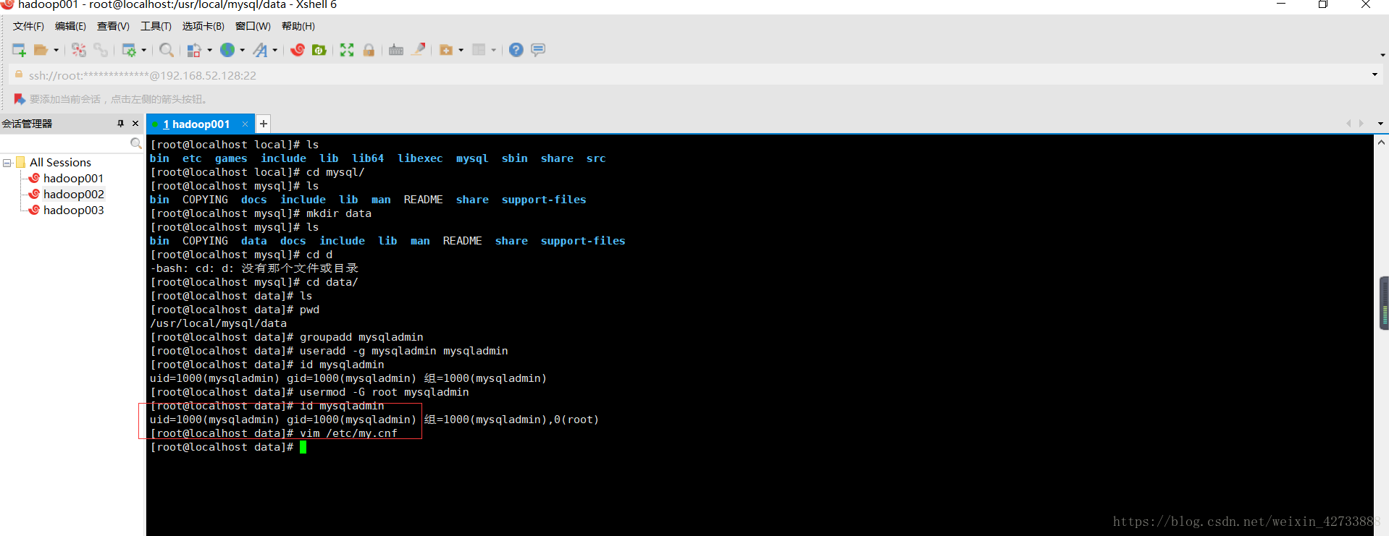1389x536 pixels.
Task: Click 'support-files' in the first mysql listing
Action: tap(544, 200)
